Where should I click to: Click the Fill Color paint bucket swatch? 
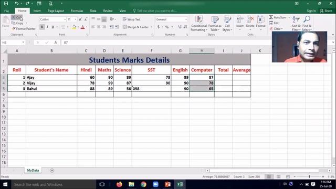point(74,27)
